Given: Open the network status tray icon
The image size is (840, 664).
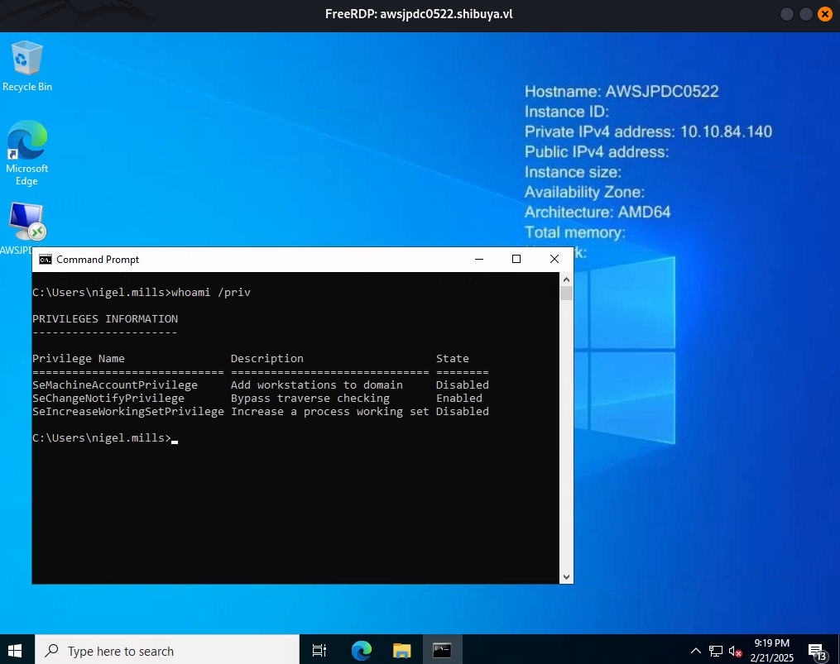Looking at the screenshot, I should pos(716,651).
